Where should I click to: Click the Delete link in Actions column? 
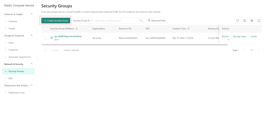[x=254, y=36]
